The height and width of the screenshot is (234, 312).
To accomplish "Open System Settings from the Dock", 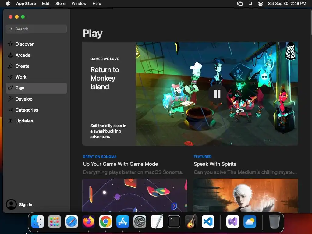I will 140,222.
